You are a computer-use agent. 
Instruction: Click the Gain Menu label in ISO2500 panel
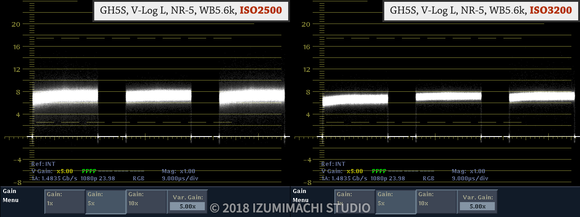10,195
